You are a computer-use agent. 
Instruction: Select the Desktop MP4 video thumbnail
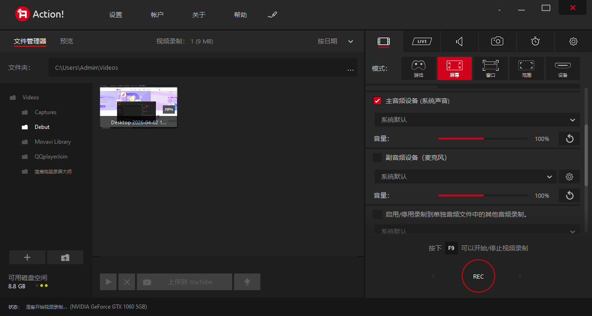139,107
